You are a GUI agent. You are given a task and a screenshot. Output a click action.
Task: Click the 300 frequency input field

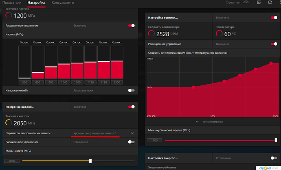pos(24,82)
